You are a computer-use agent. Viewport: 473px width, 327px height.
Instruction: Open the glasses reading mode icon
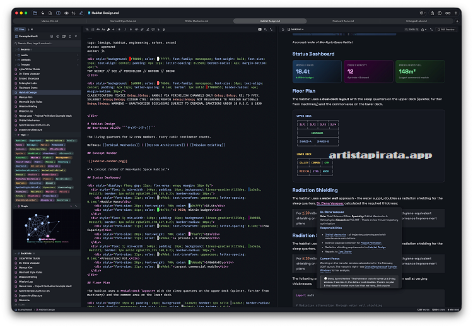(448, 13)
